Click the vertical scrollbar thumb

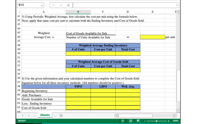tap(179, 86)
